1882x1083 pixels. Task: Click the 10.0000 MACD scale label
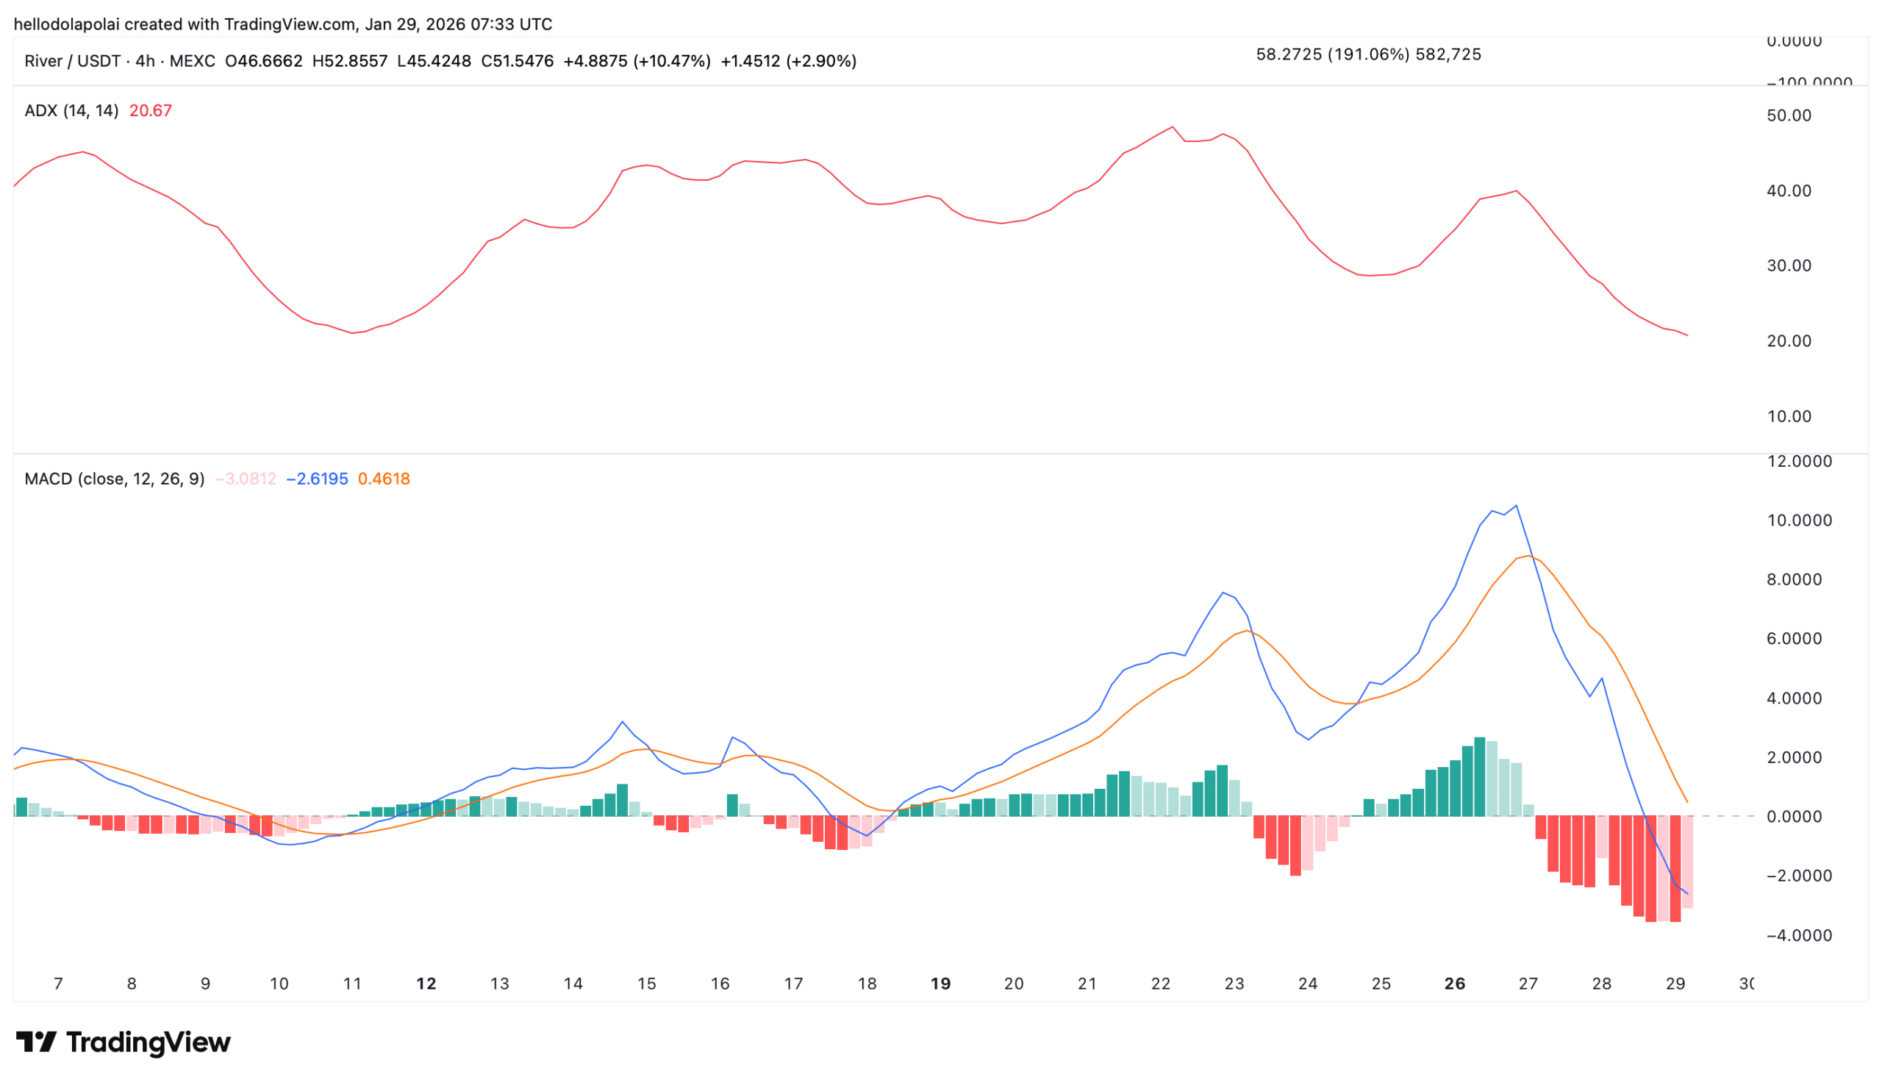coord(1799,521)
